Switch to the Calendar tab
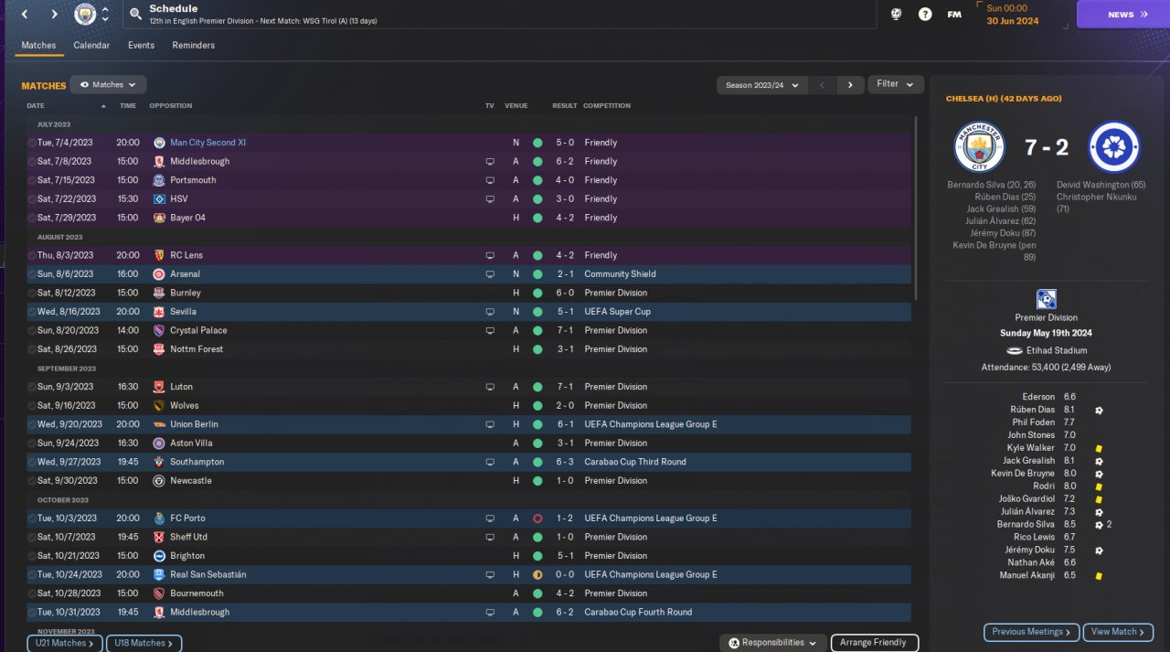 pos(91,46)
